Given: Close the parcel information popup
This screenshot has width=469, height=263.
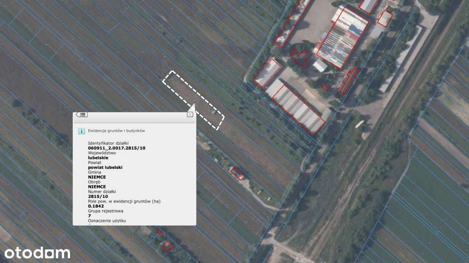Looking at the screenshot, I should pos(190,115).
